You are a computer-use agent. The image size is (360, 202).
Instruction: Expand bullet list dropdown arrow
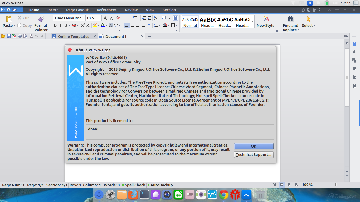pos(130,18)
